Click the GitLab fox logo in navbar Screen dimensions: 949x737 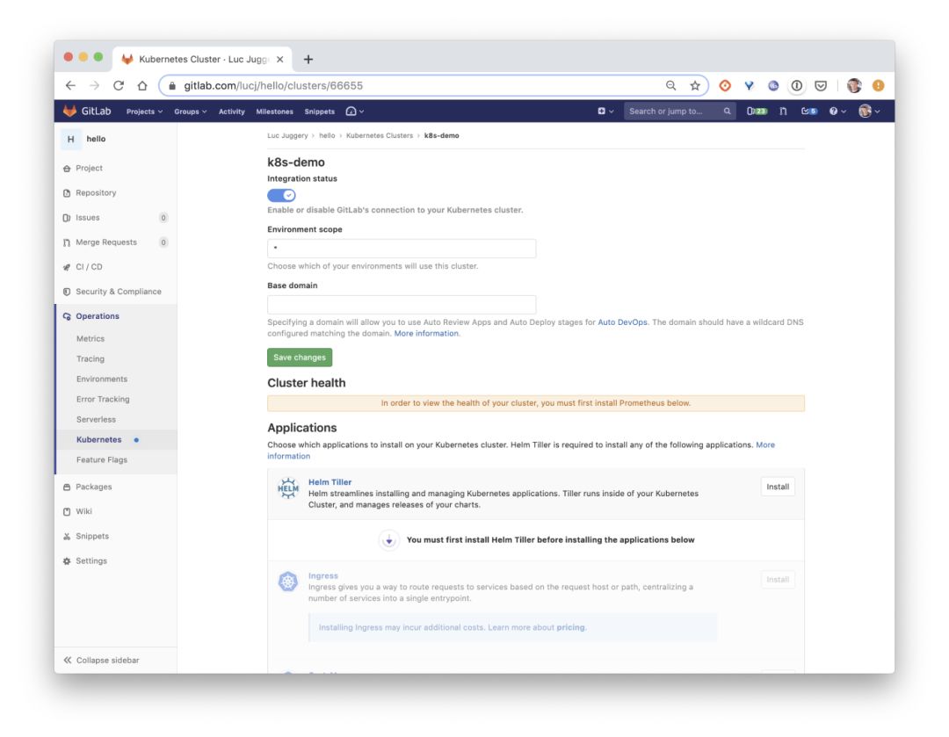tap(69, 111)
